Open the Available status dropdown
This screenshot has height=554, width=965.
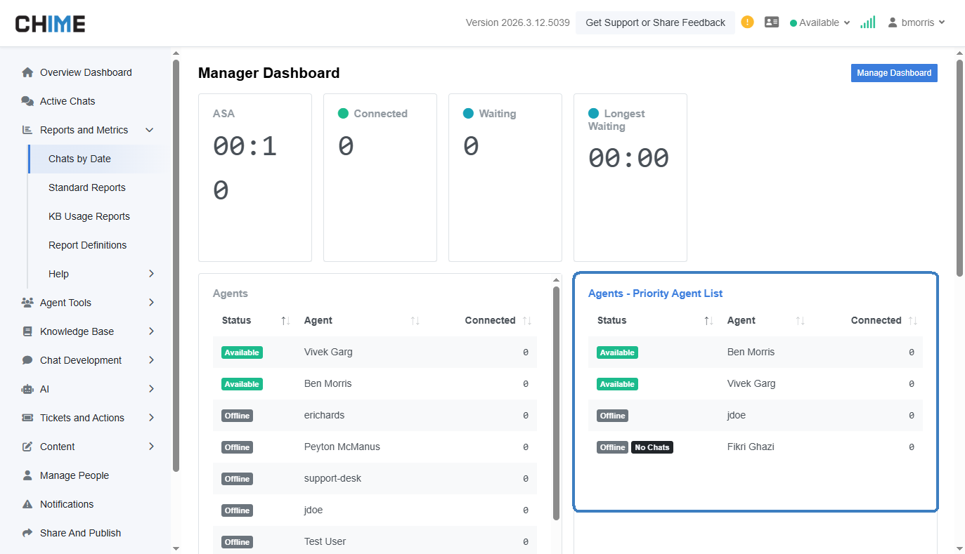[820, 22]
